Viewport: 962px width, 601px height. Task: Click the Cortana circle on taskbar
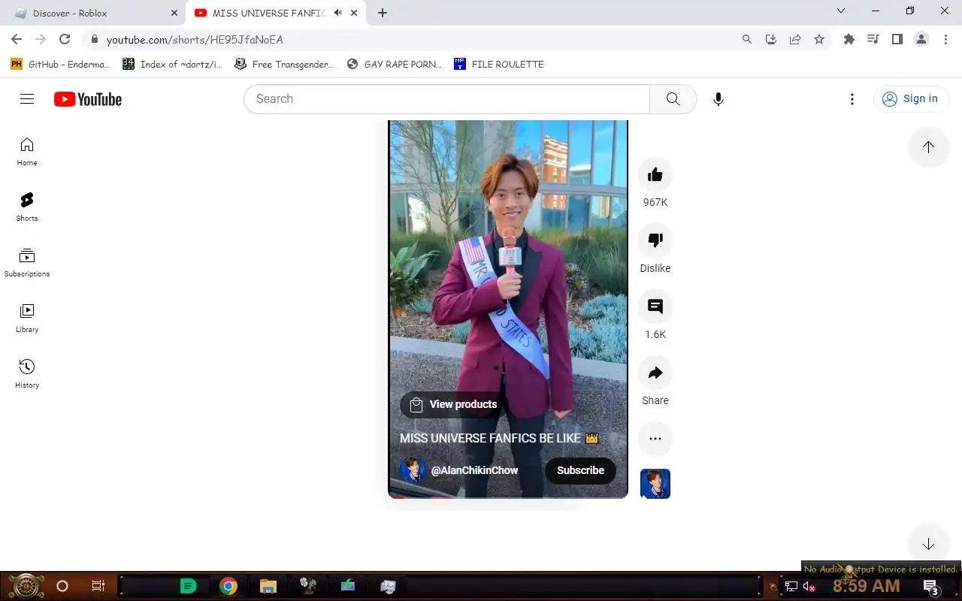point(62,586)
